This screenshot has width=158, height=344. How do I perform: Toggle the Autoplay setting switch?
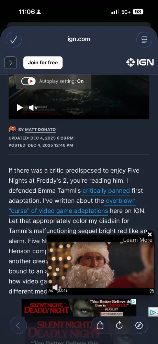[x=28, y=81]
